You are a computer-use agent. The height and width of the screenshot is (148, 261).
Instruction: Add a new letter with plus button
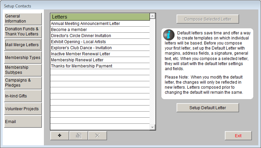tap(59, 136)
